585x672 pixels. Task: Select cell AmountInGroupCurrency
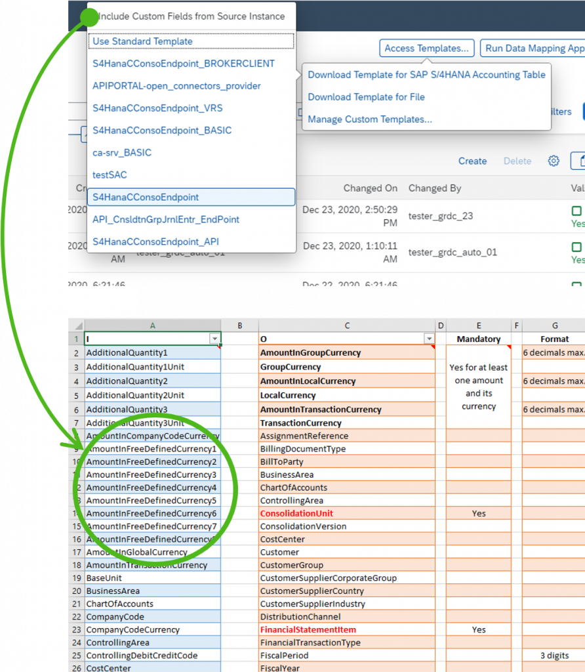coord(347,352)
